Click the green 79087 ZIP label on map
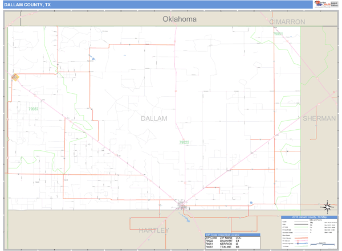The width and height of the screenshot is (342, 251). [x=34, y=109]
